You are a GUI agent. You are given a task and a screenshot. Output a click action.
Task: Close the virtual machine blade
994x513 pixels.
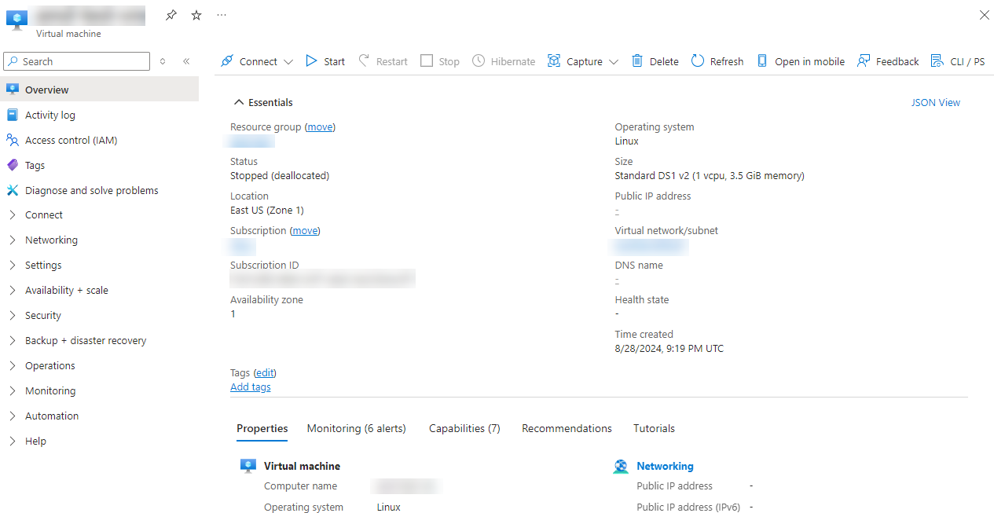(984, 15)
